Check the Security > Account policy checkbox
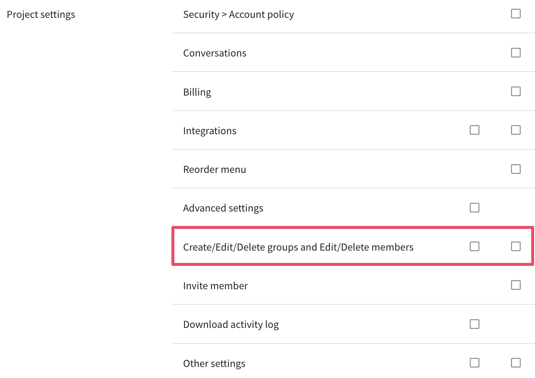The height and width of the screenshot is (378, 535). coord(515,14)
